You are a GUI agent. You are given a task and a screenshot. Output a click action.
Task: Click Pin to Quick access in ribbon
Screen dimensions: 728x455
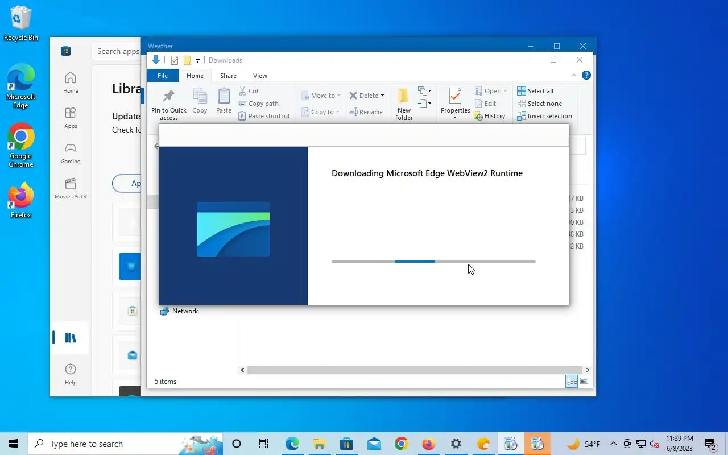pyautogui.click(x=169, y=105)
